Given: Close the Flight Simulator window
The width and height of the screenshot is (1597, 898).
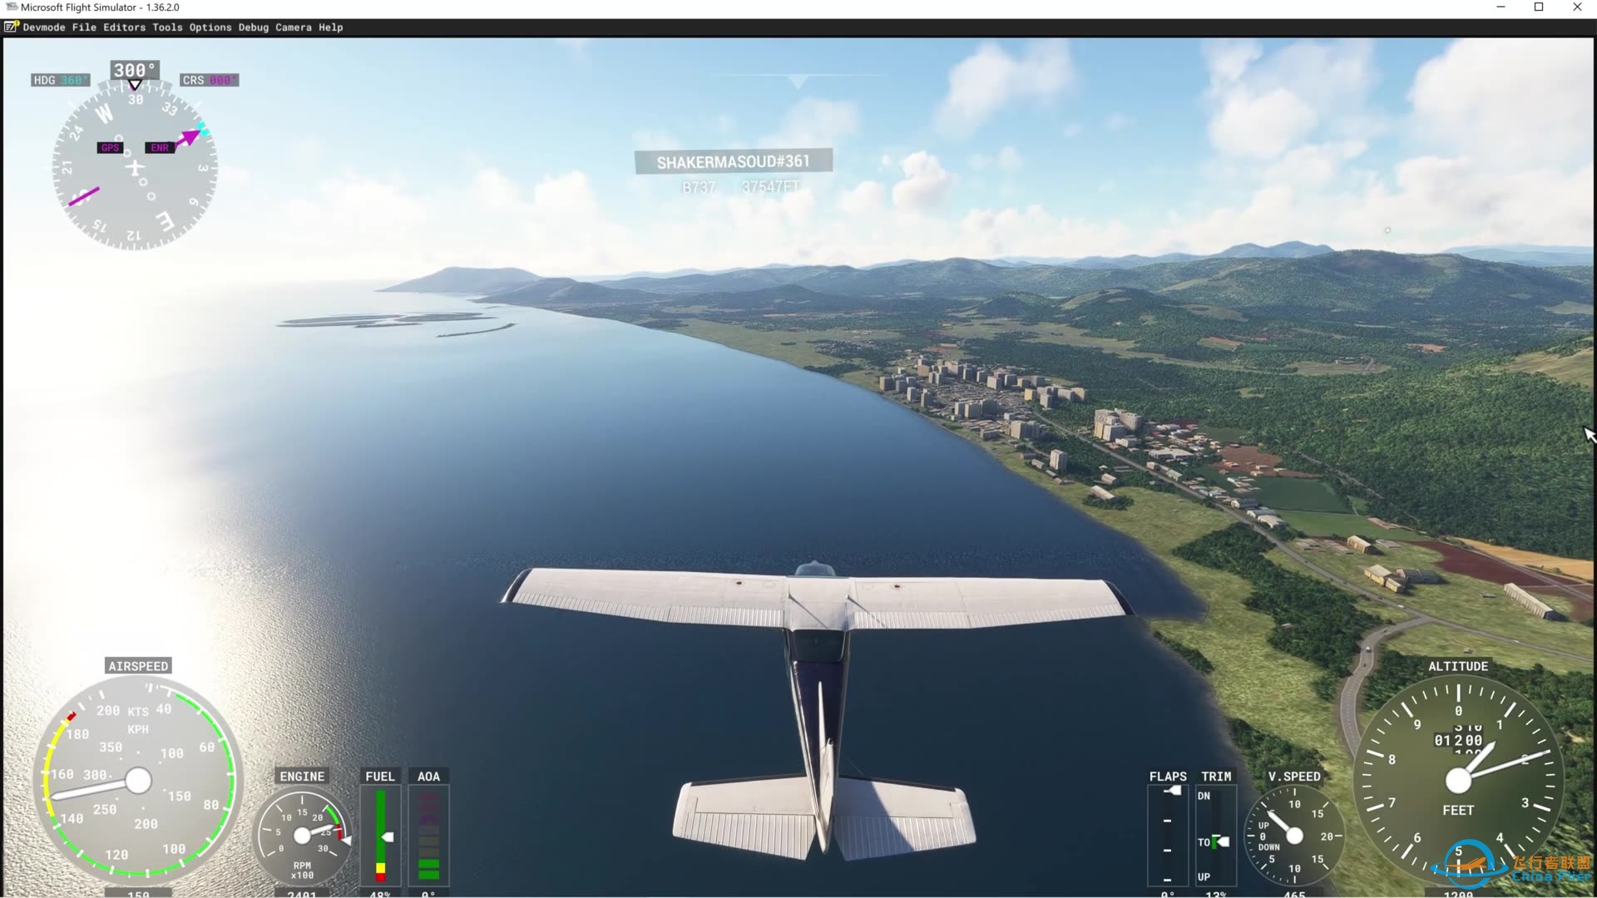Looking at the screenshot, I should [x=1577, y=7].
